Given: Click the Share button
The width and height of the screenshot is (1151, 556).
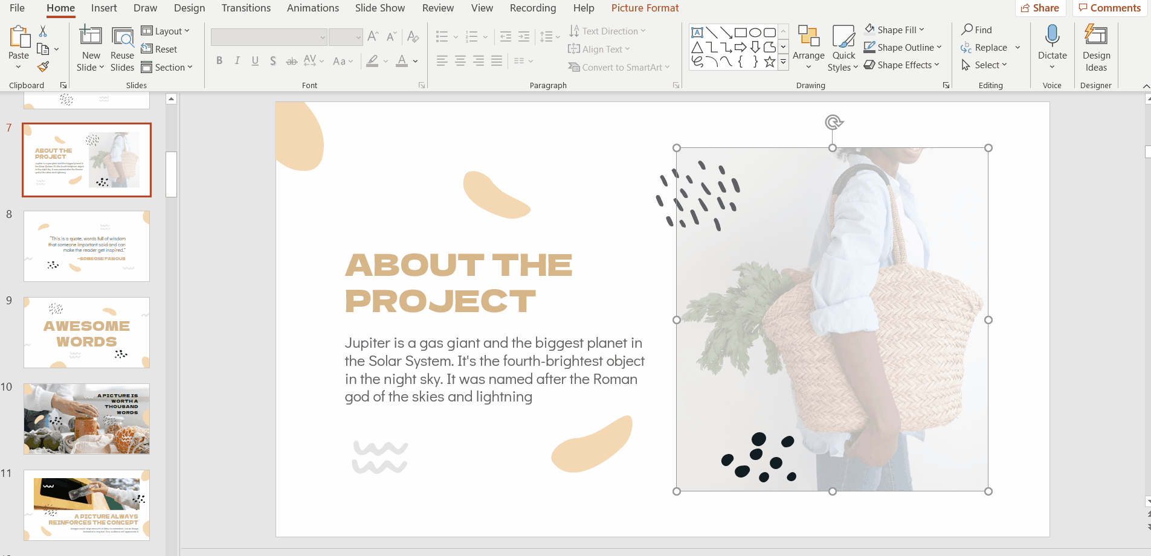Looking at the screenshot, I should (1040, 8).
